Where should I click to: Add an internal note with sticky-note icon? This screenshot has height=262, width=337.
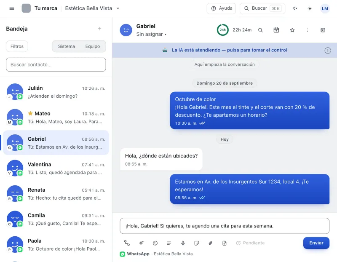click(x=197, y=243)
